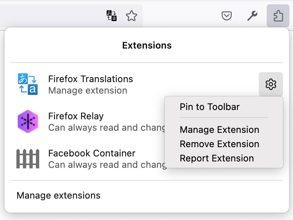Click the empty address bar field
Image resolution: width=293 pixels, height=220 pixels.
50,16
